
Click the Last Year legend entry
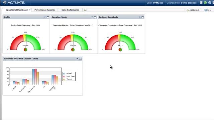coord(69,76)
